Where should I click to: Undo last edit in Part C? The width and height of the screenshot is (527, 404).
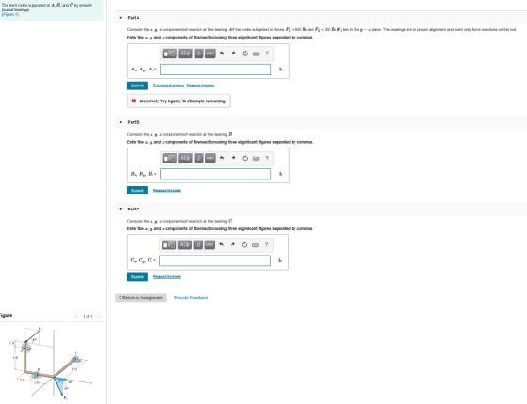(221, 244)
